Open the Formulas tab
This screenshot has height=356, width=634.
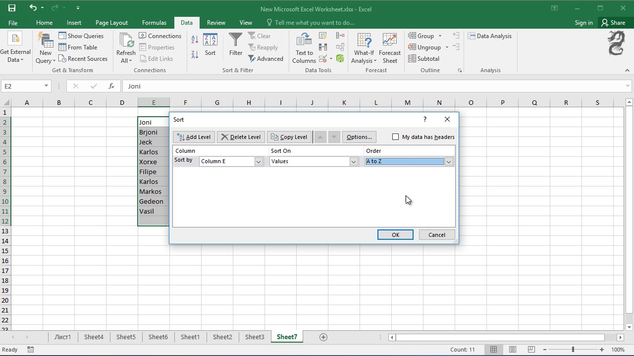[154, 22]
